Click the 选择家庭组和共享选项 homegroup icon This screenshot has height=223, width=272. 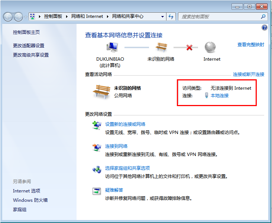pos(97,169)
